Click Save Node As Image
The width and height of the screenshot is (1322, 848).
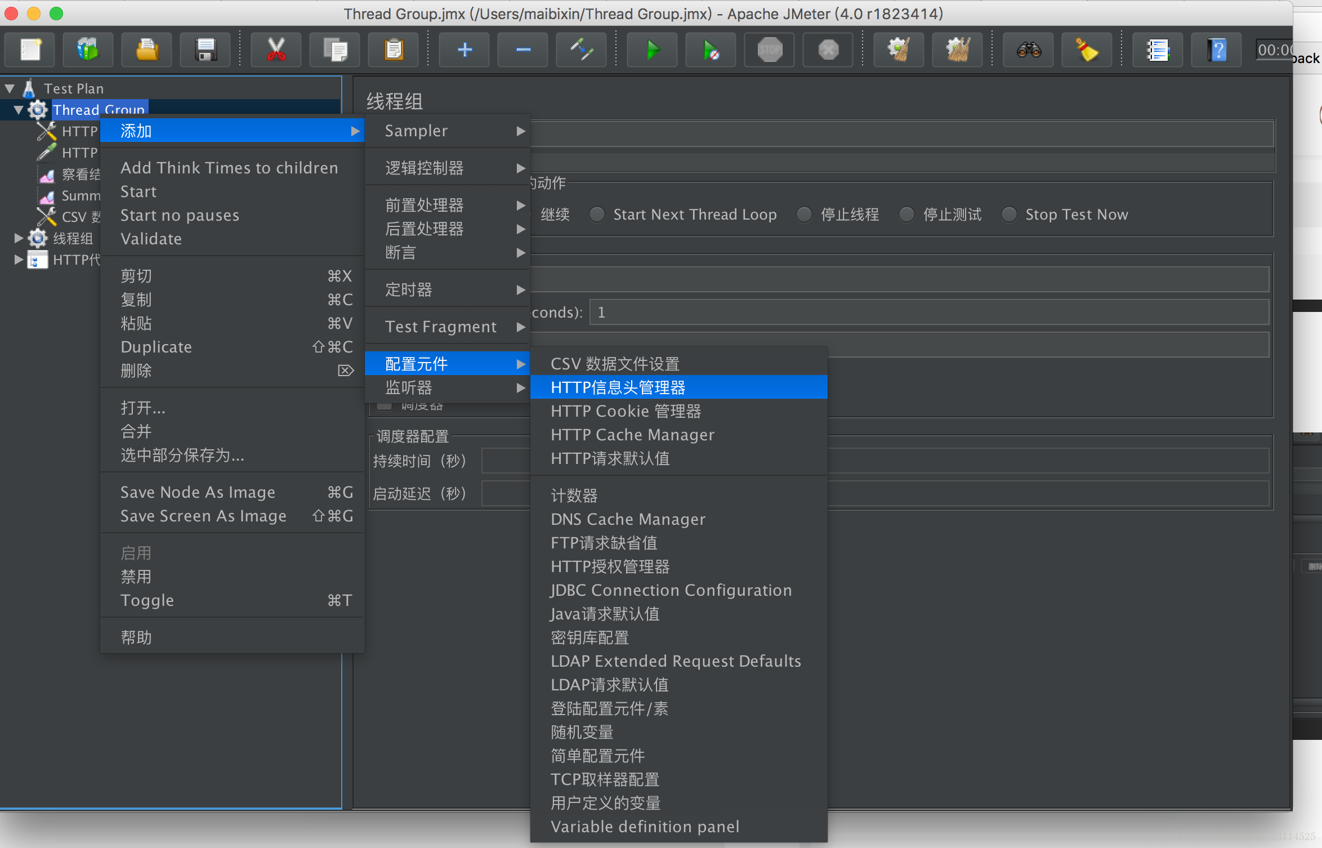click(232, 492)
